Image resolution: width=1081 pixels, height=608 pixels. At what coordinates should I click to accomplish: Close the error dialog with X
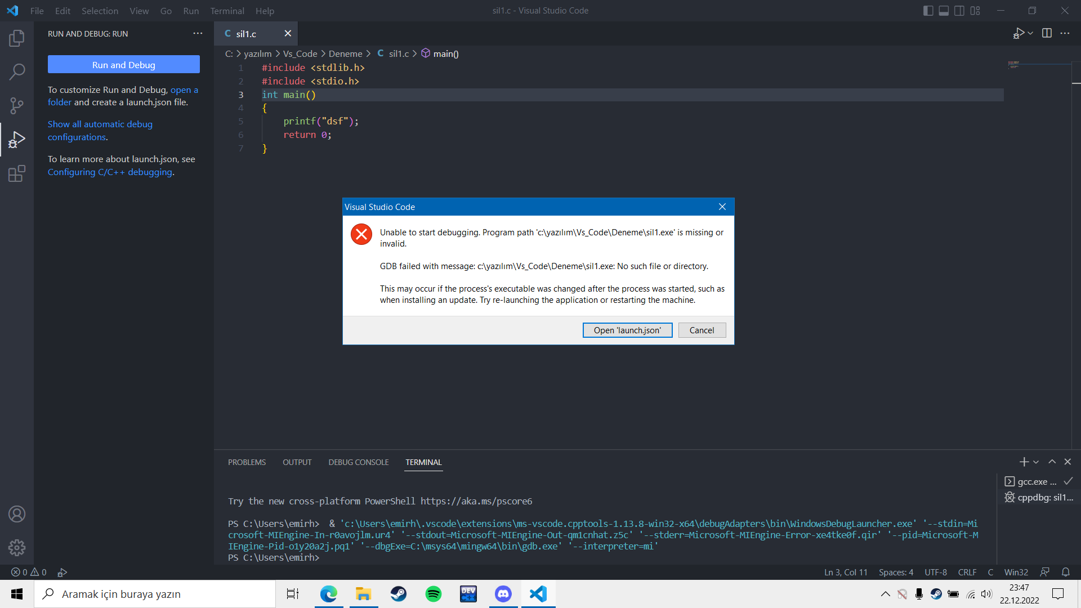[722, 207]
